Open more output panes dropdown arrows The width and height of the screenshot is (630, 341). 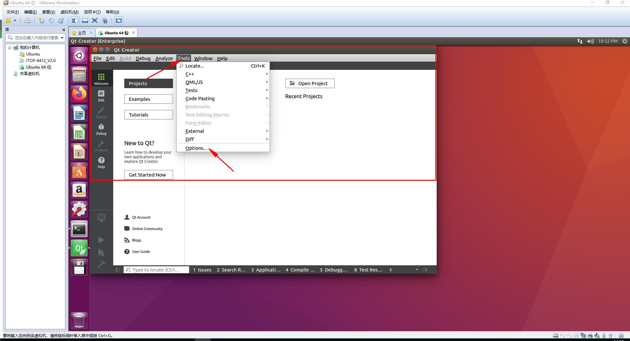click(x=391, y=270)
